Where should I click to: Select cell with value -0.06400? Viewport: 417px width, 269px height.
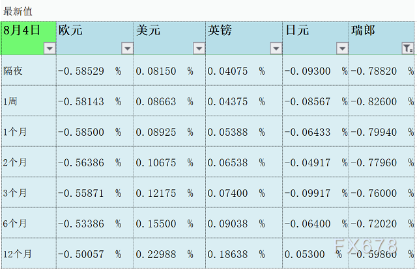point(315,223)
